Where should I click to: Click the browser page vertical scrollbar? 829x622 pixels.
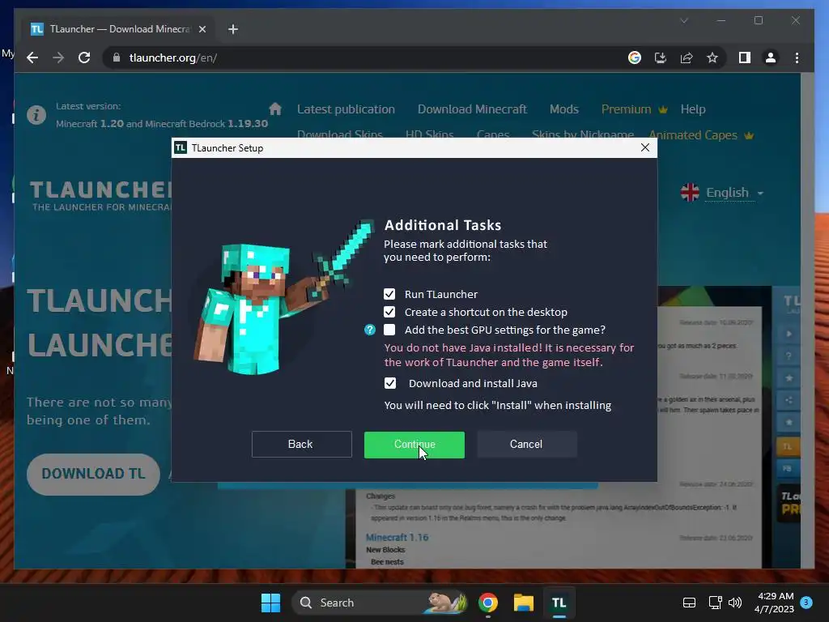(x=807, y=320)
